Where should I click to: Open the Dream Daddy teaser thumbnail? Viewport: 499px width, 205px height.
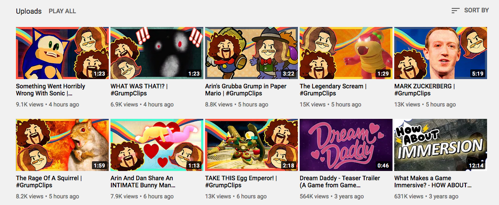346,145
